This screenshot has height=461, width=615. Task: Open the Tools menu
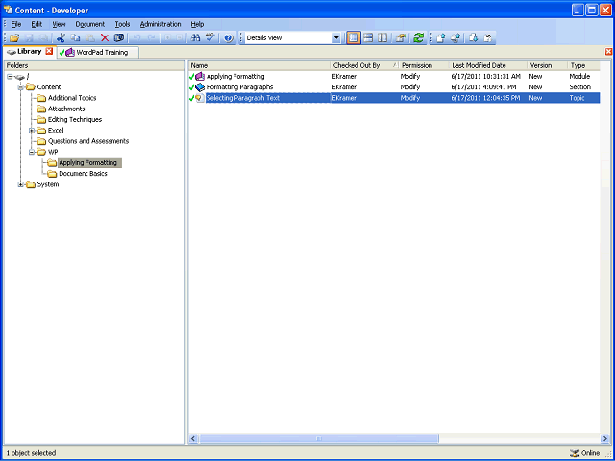coord(122,24)
